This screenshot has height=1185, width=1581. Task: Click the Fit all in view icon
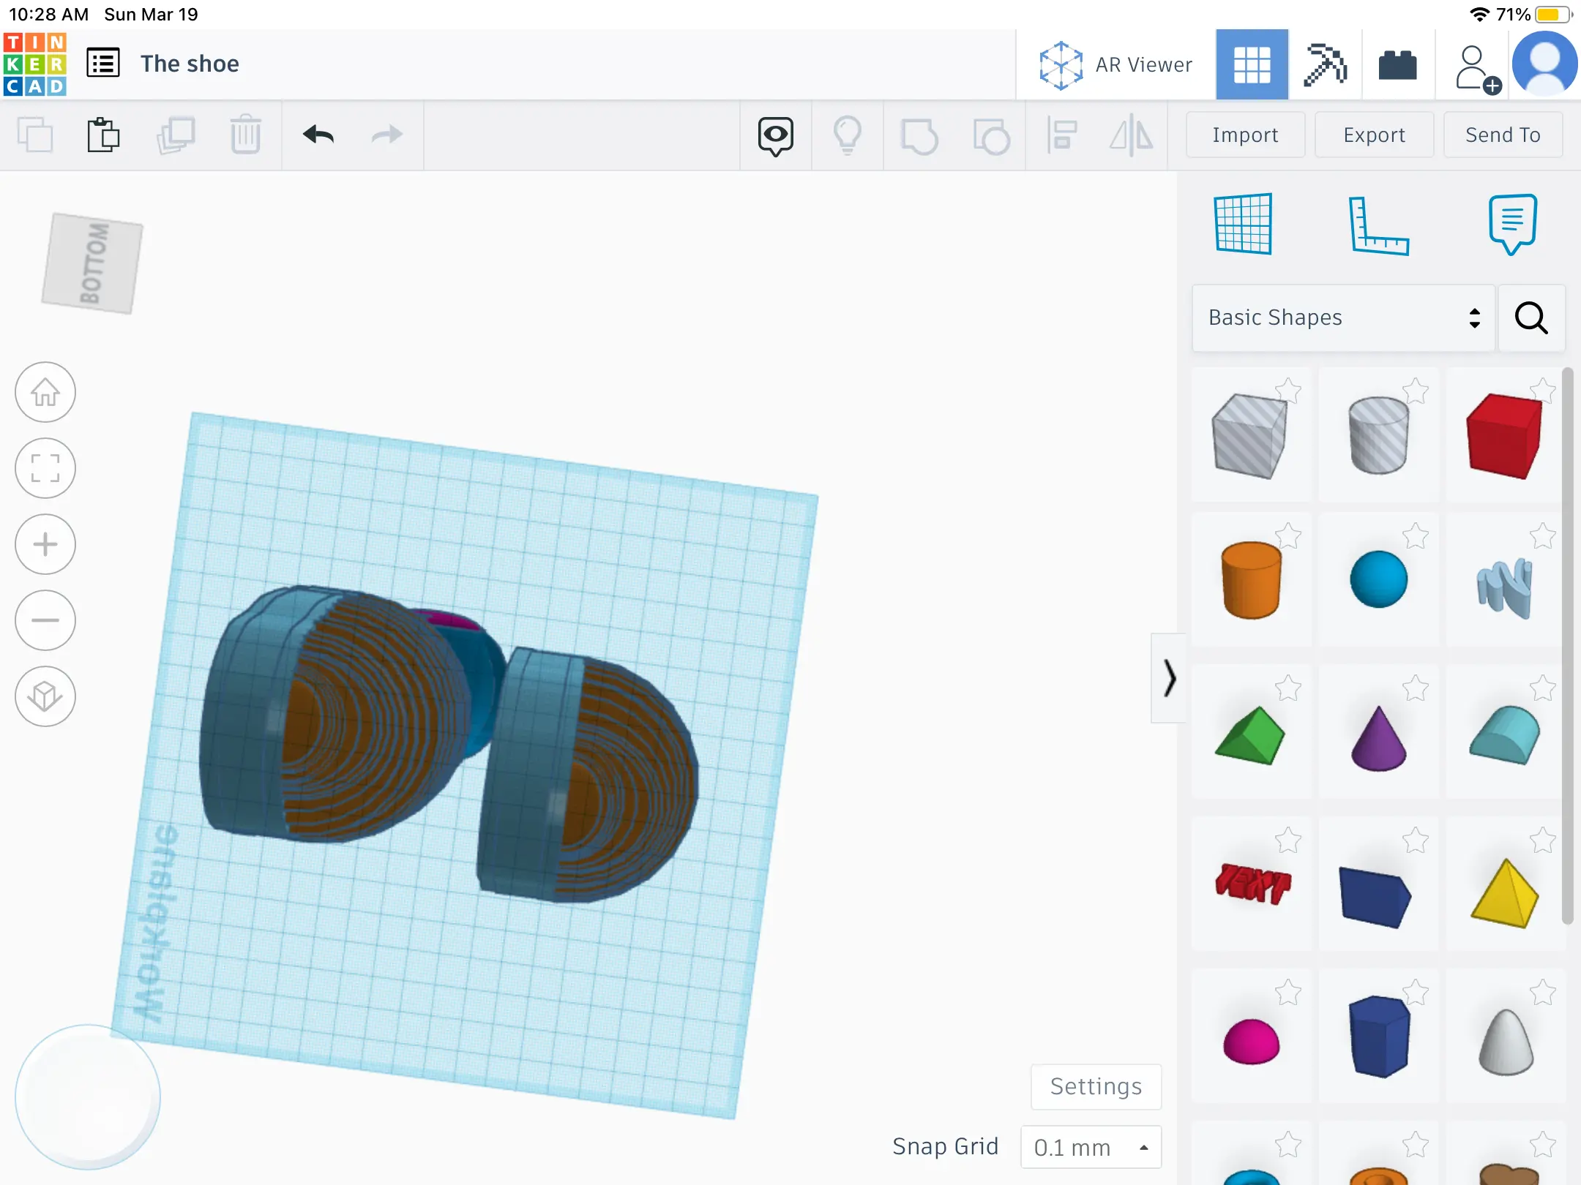(x=45, y=468)
